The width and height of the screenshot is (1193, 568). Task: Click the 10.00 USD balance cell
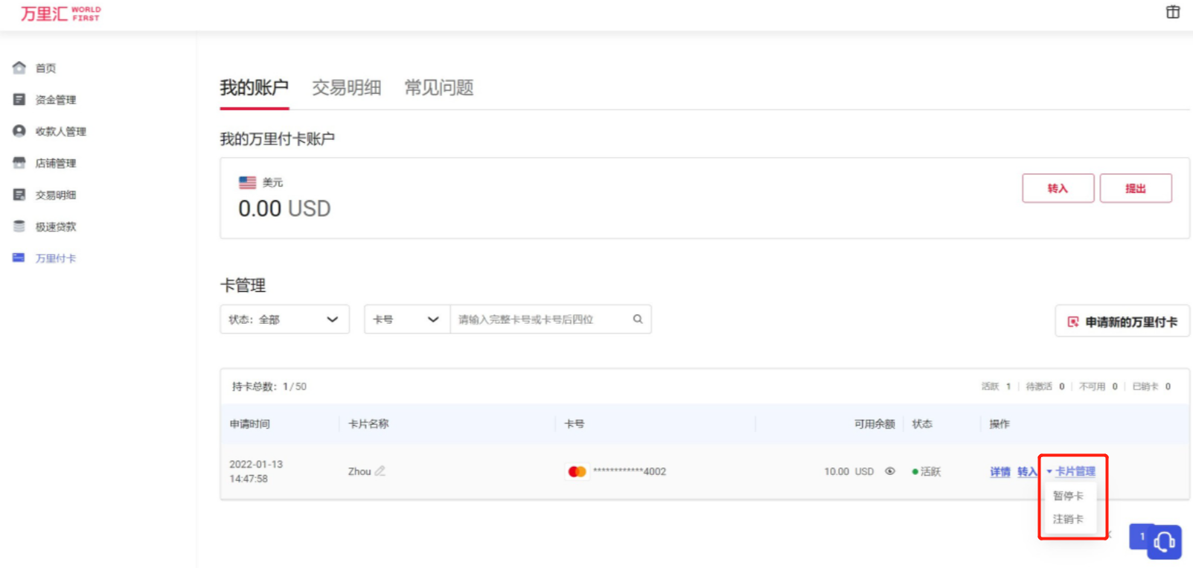coord(849,471)
